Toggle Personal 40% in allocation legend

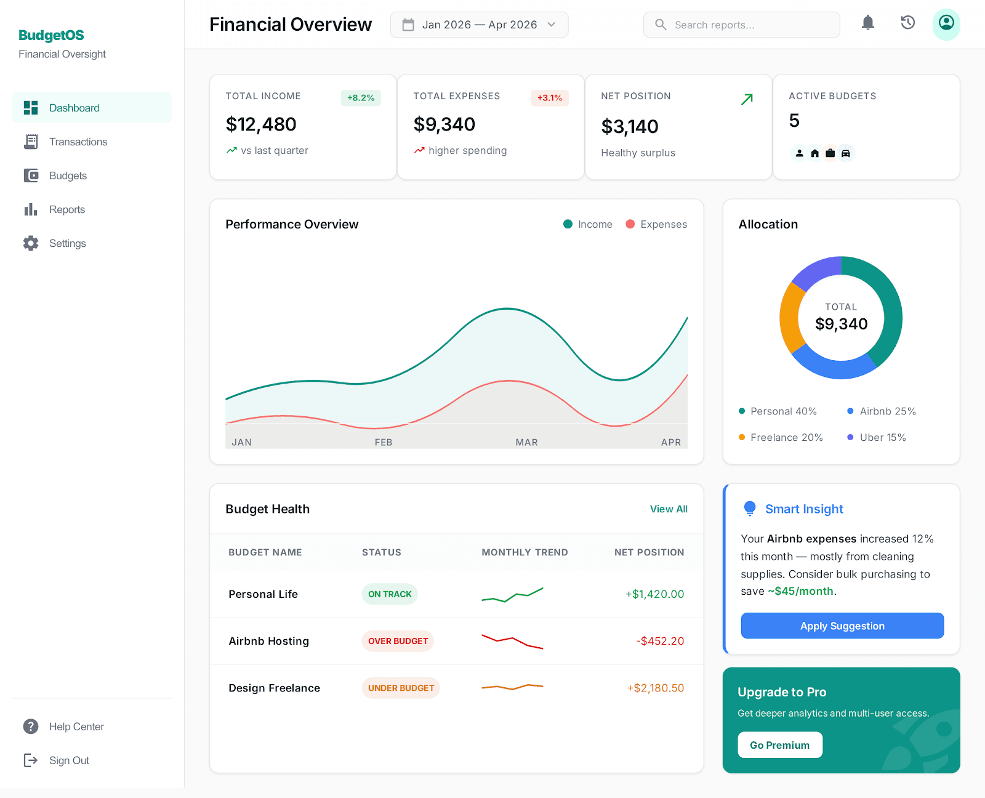click(778, 411)
